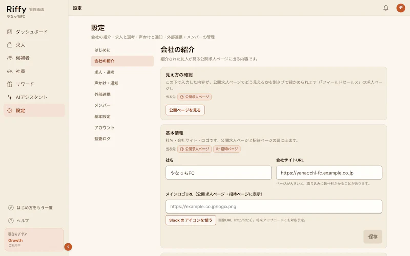This screenshot has width=410, height=256.
Task: Select アカウント settings tab
Action: [122, 127]
